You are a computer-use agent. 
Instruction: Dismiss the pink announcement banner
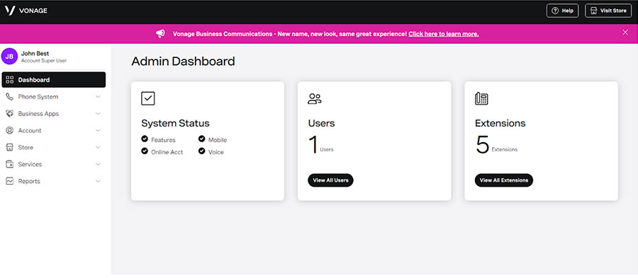[x=625, y=33]
